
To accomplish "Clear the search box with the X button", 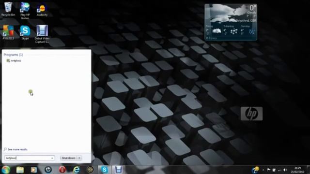I will coord(52,158).
